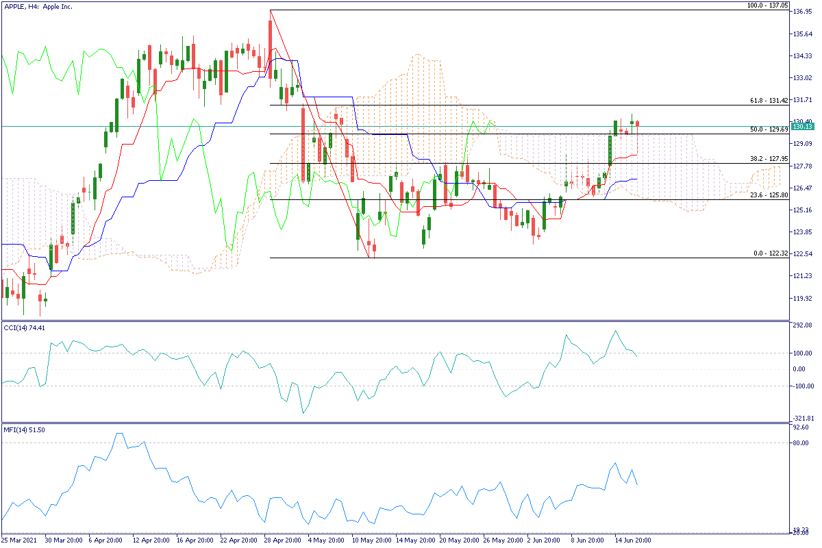Select the 23.6 - 125.80 Fibonacci level label

[x=767, y=195]
